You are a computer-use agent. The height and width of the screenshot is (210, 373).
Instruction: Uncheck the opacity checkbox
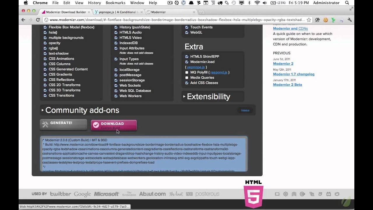click(45, 43)
